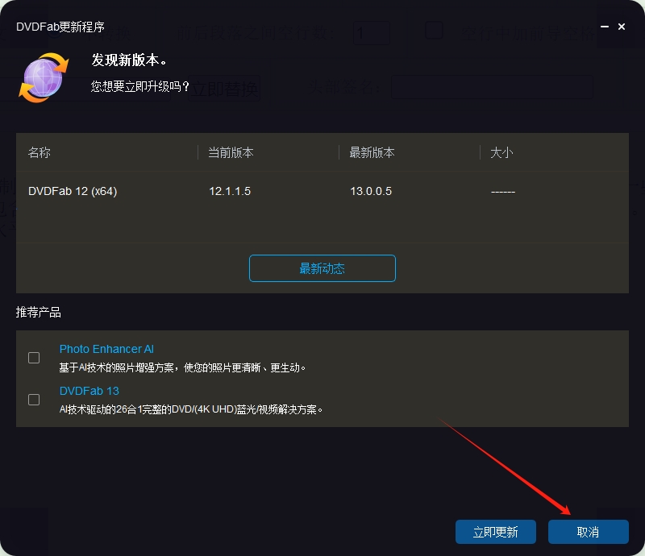Tick the Photo Enhancer AI checkbox

point(34,357)
